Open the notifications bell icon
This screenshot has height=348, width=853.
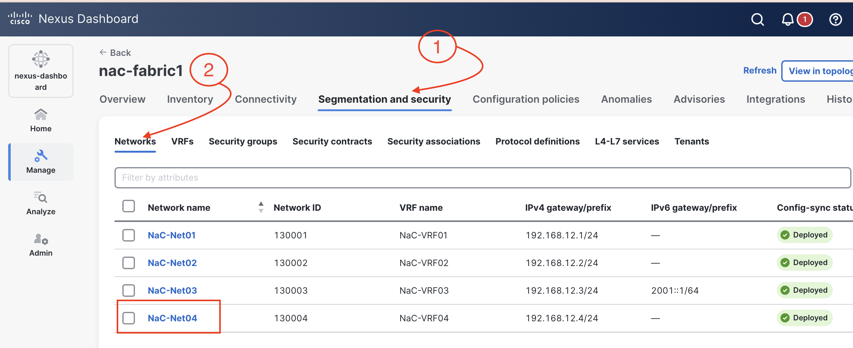point(788,19)
